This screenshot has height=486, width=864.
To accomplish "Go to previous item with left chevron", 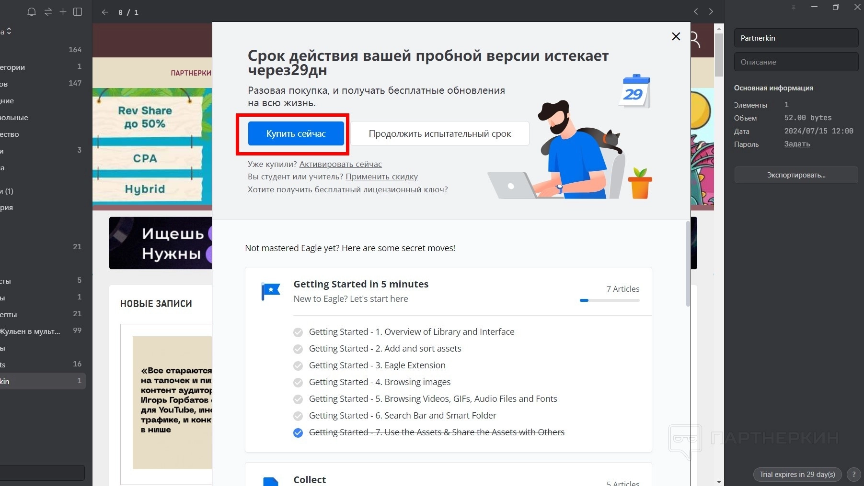I will pos(696,11).
